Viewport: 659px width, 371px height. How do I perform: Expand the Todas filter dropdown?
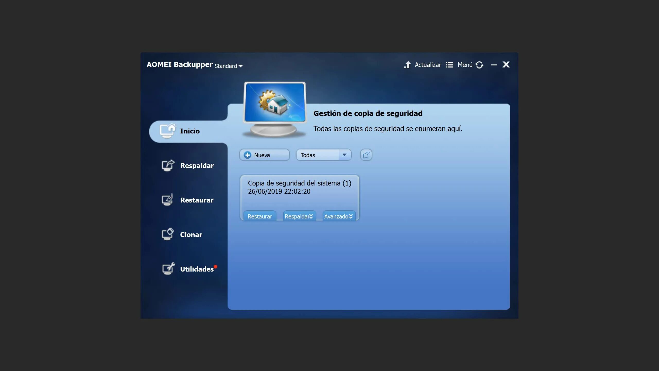click(345, 155)
